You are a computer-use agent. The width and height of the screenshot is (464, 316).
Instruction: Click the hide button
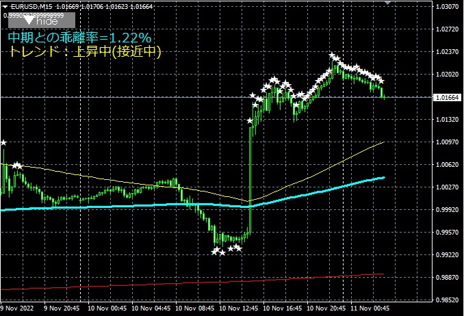click(42, 20)
